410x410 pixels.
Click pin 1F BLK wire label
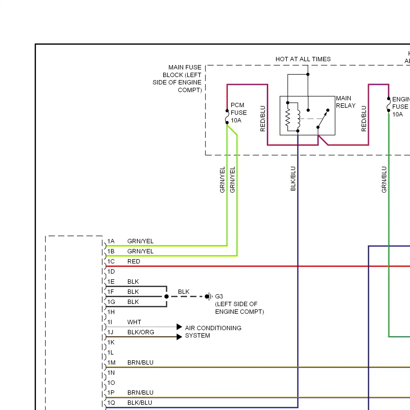click(x=133, y=292)
